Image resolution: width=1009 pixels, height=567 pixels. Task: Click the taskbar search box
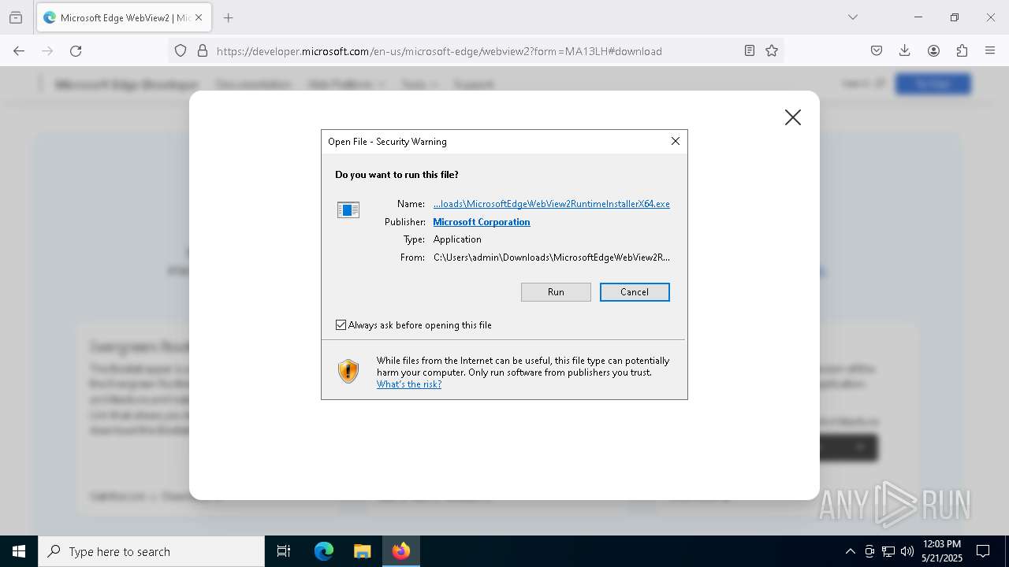(x=151, y=551)
